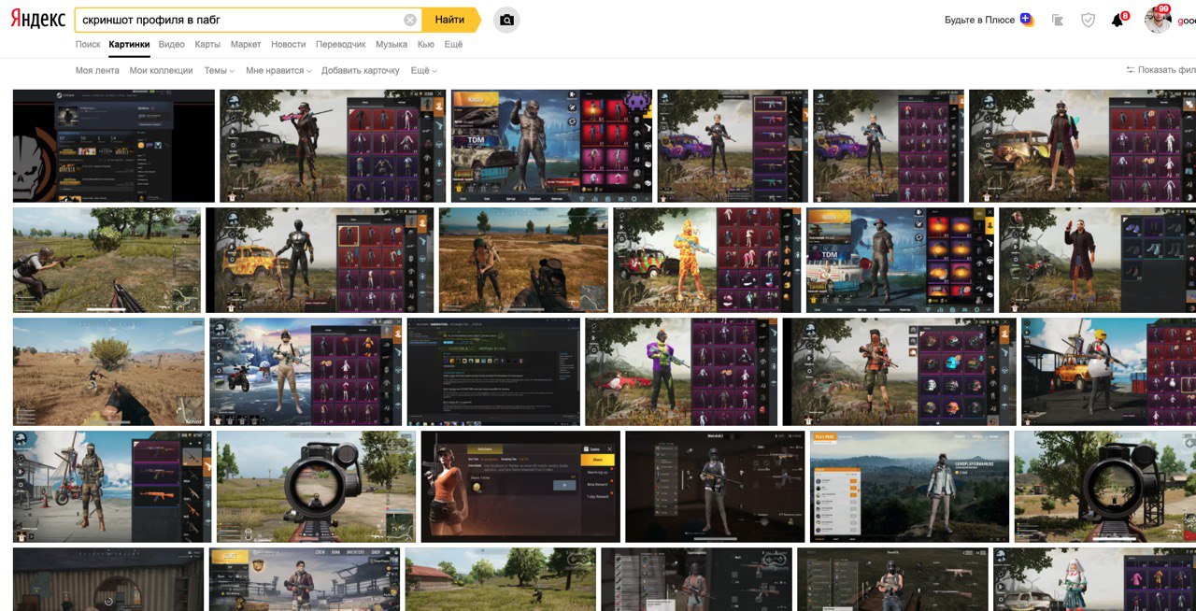Open the Кью tab
This screenshot has height=611, width=1196.
click(x=426, y=44)
